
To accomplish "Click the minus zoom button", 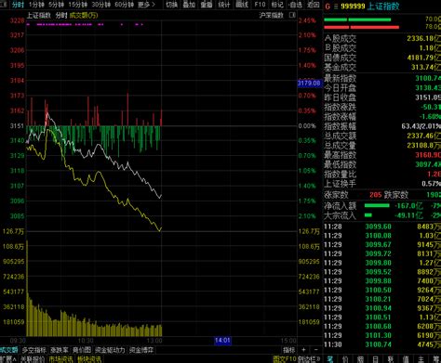I will [315, 350].
